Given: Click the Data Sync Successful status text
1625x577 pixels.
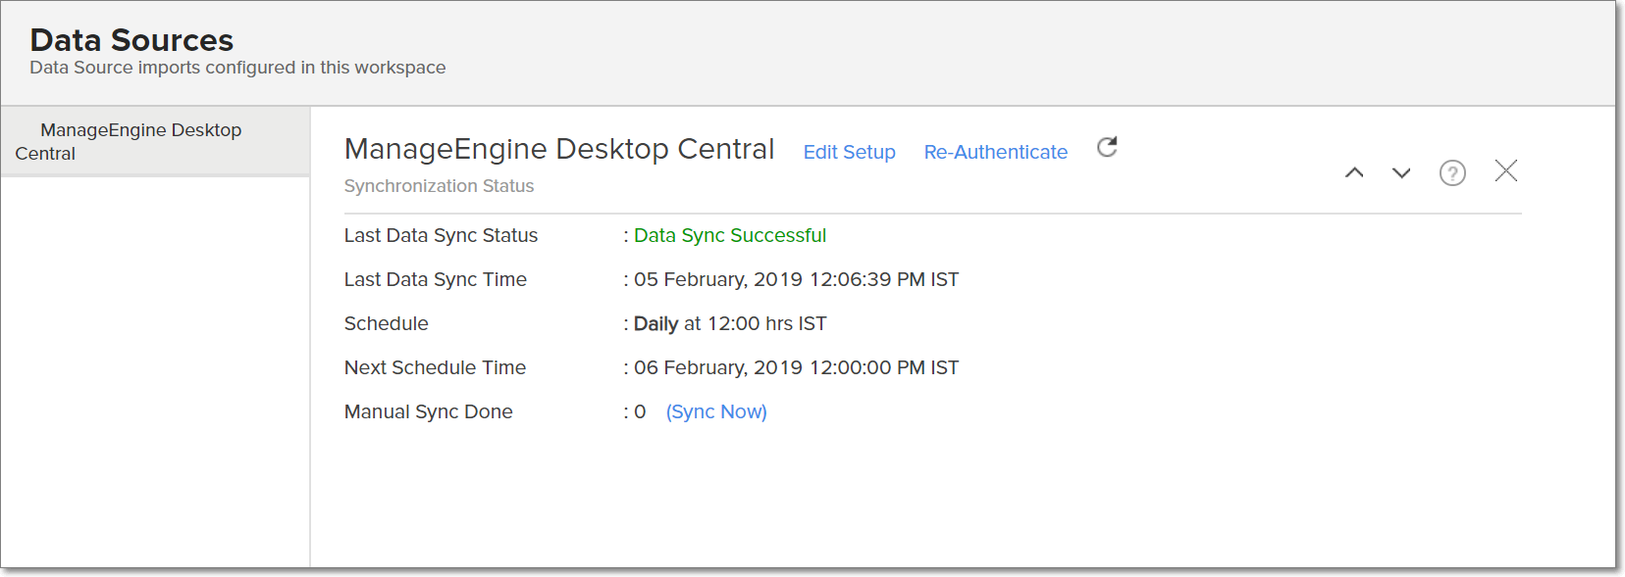Looking at the screenshot, I should (x=730, y=235).
